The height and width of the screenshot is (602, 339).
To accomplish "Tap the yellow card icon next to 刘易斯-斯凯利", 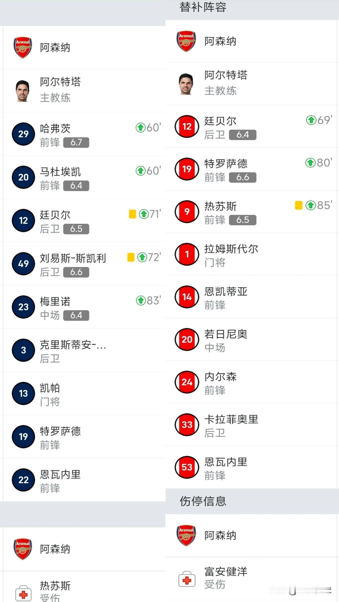I will pos(131,257).
